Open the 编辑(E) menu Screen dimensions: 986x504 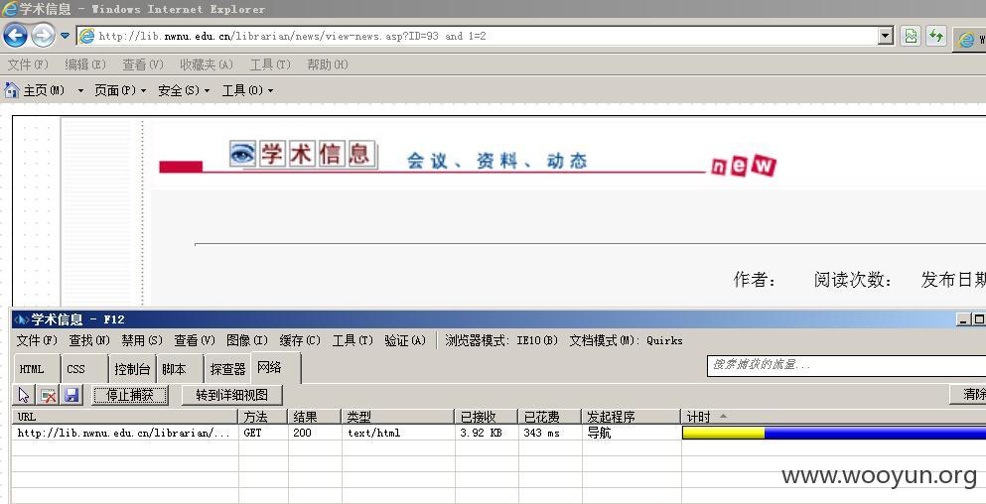(x=84, y=64)
